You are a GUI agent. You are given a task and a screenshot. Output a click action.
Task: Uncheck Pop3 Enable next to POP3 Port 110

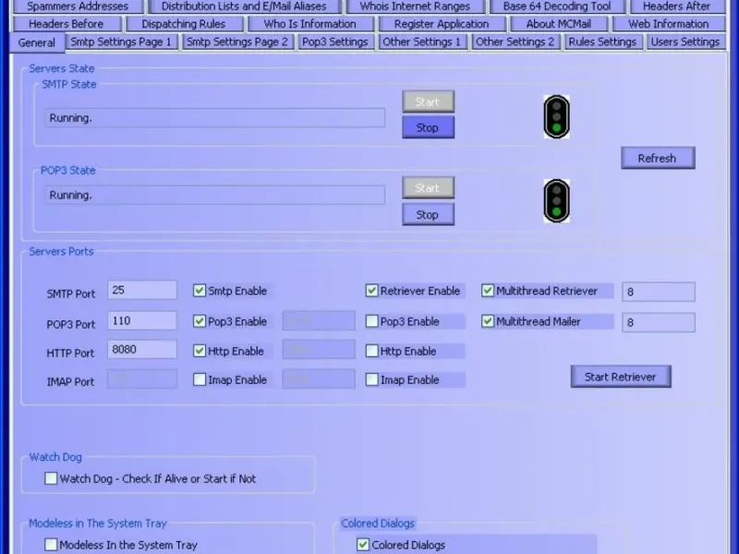click(x=200, y=321)
